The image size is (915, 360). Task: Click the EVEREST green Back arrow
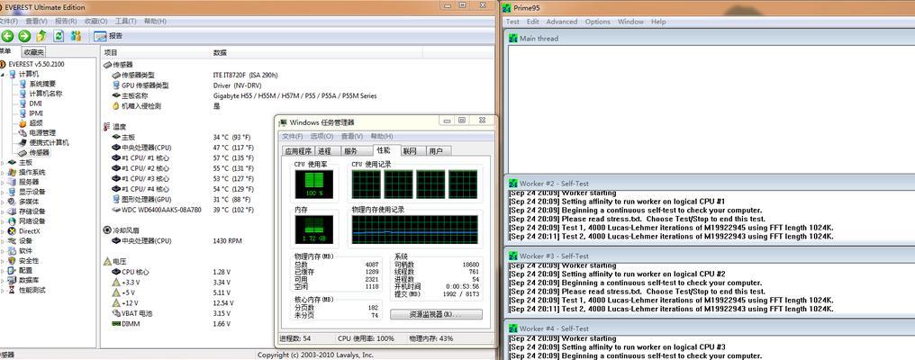click(7, 36)
